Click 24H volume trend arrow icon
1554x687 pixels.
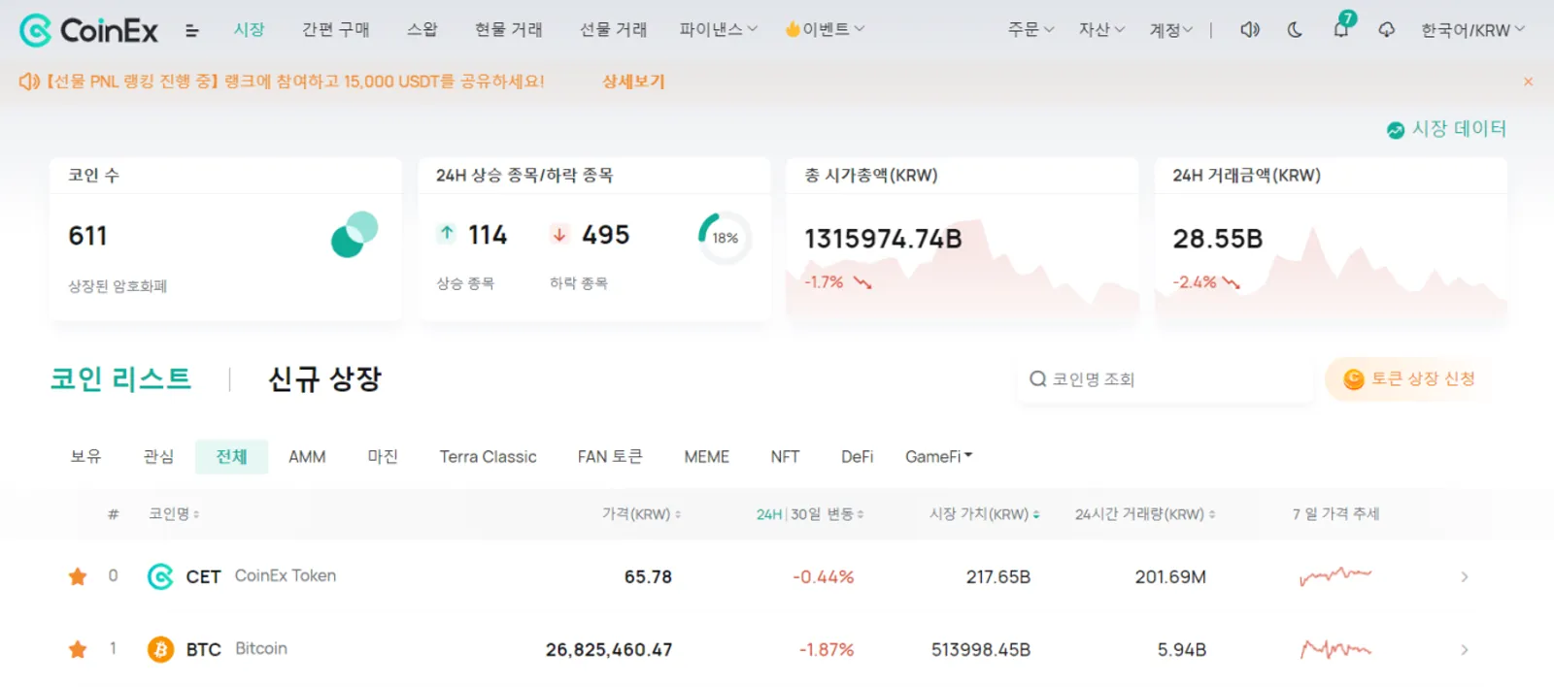tap(1232, 282)
